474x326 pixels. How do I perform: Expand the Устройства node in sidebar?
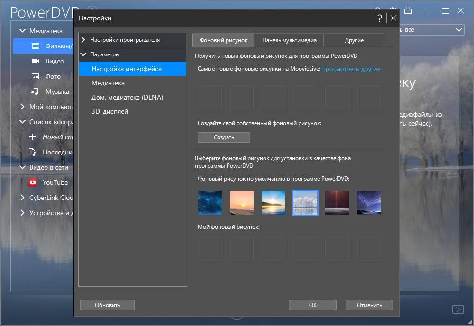point(22,213)
